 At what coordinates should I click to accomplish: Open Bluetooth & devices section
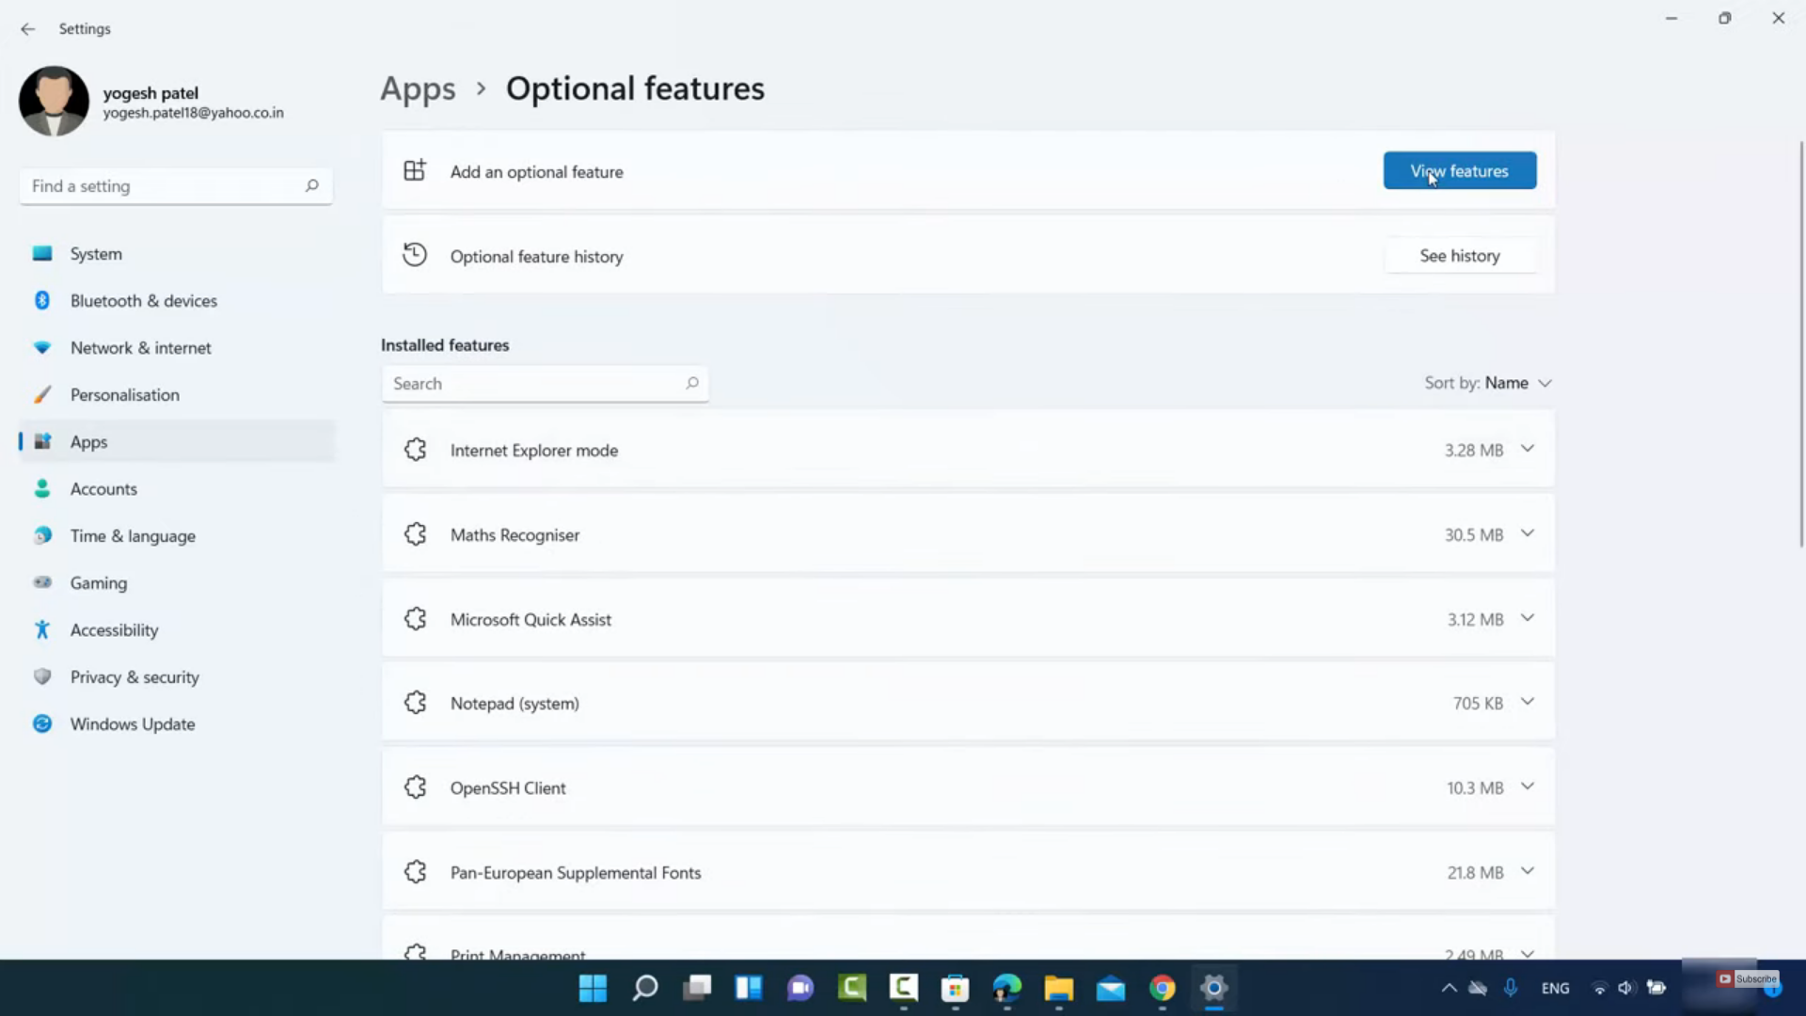click(177, 301)
